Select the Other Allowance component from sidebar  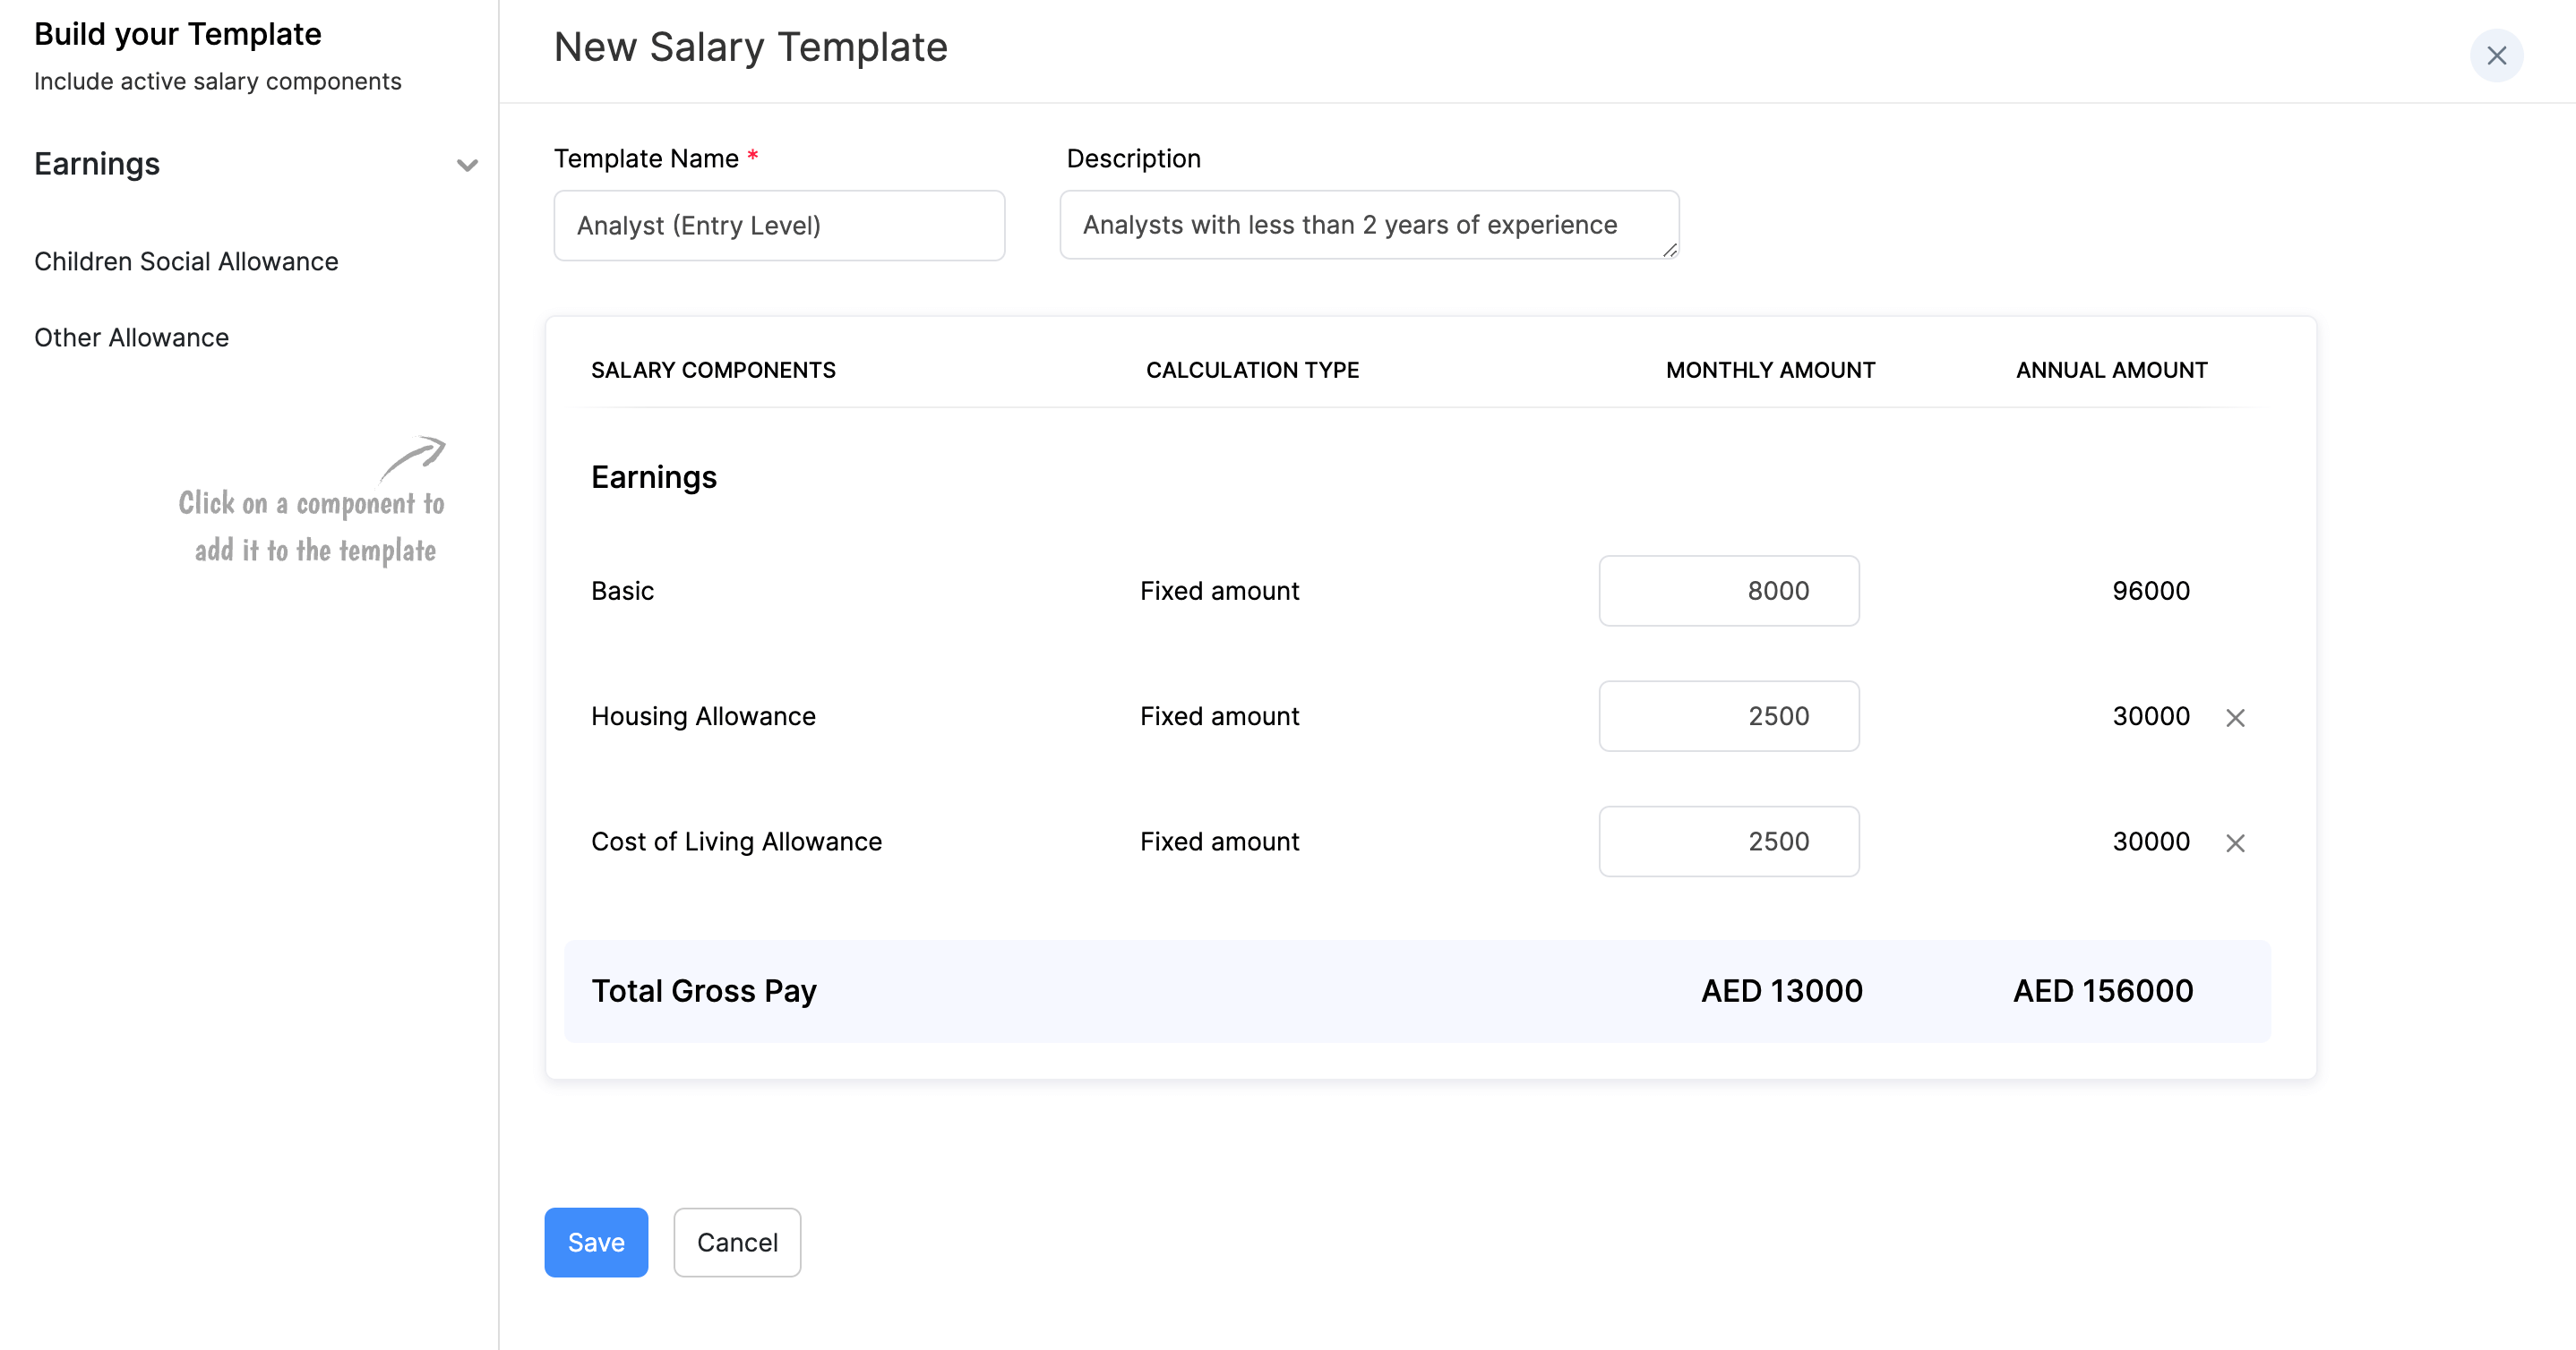pos(131,336)
